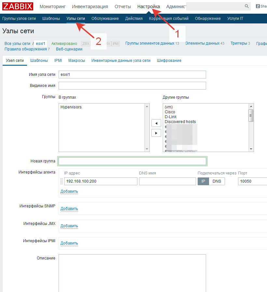The width and height of the screenshot is (267, 292).
Task: Click the Видимое имя input field
Action: coord(132,86)
